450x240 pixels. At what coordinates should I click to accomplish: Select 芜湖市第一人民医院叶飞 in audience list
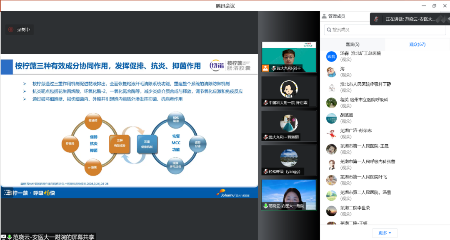[x=363, y=177]
